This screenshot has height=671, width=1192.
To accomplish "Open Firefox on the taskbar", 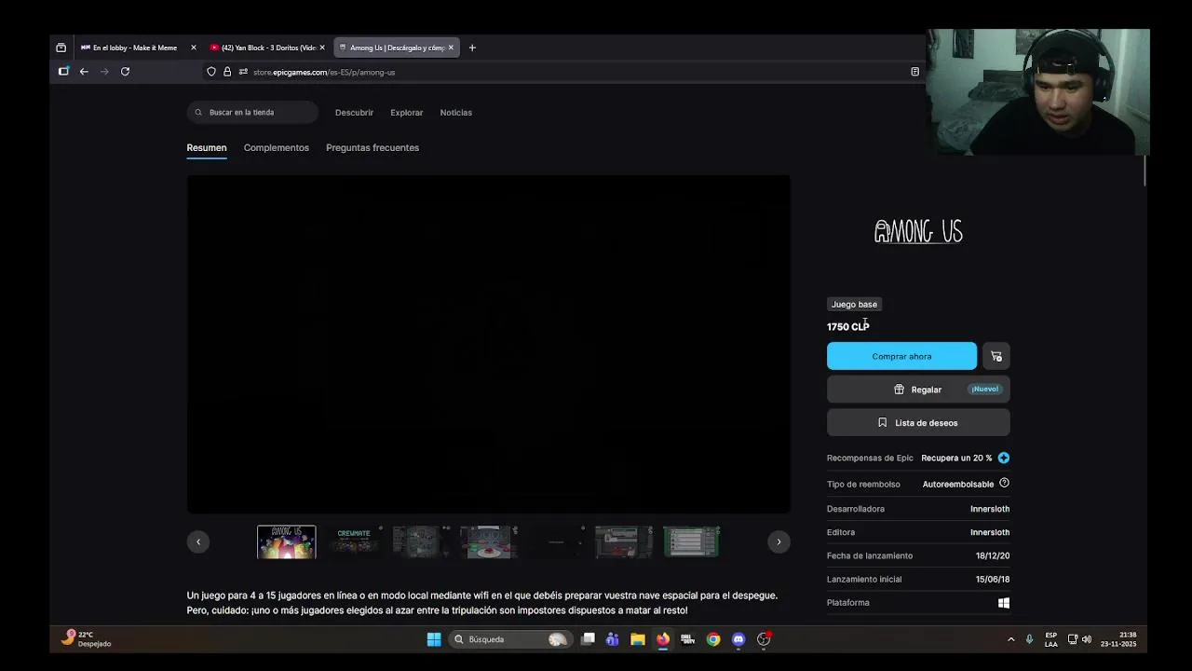I will tap(663, 639).
